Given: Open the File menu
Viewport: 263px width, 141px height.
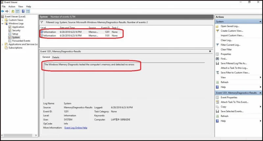Looking at the screenshot, I should [x=4, y=7].
